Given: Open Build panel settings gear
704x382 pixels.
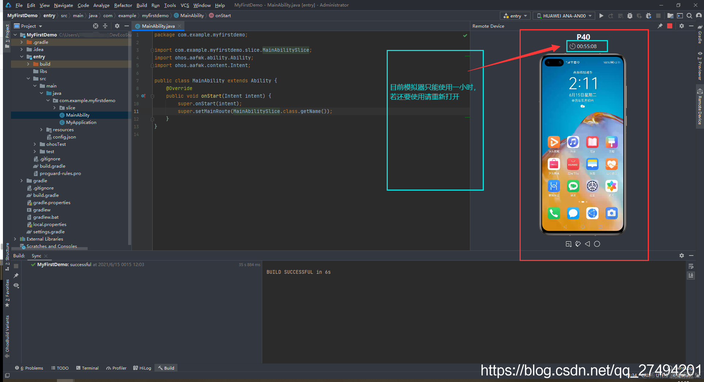Looking at the screenshot, I should 682,256.
